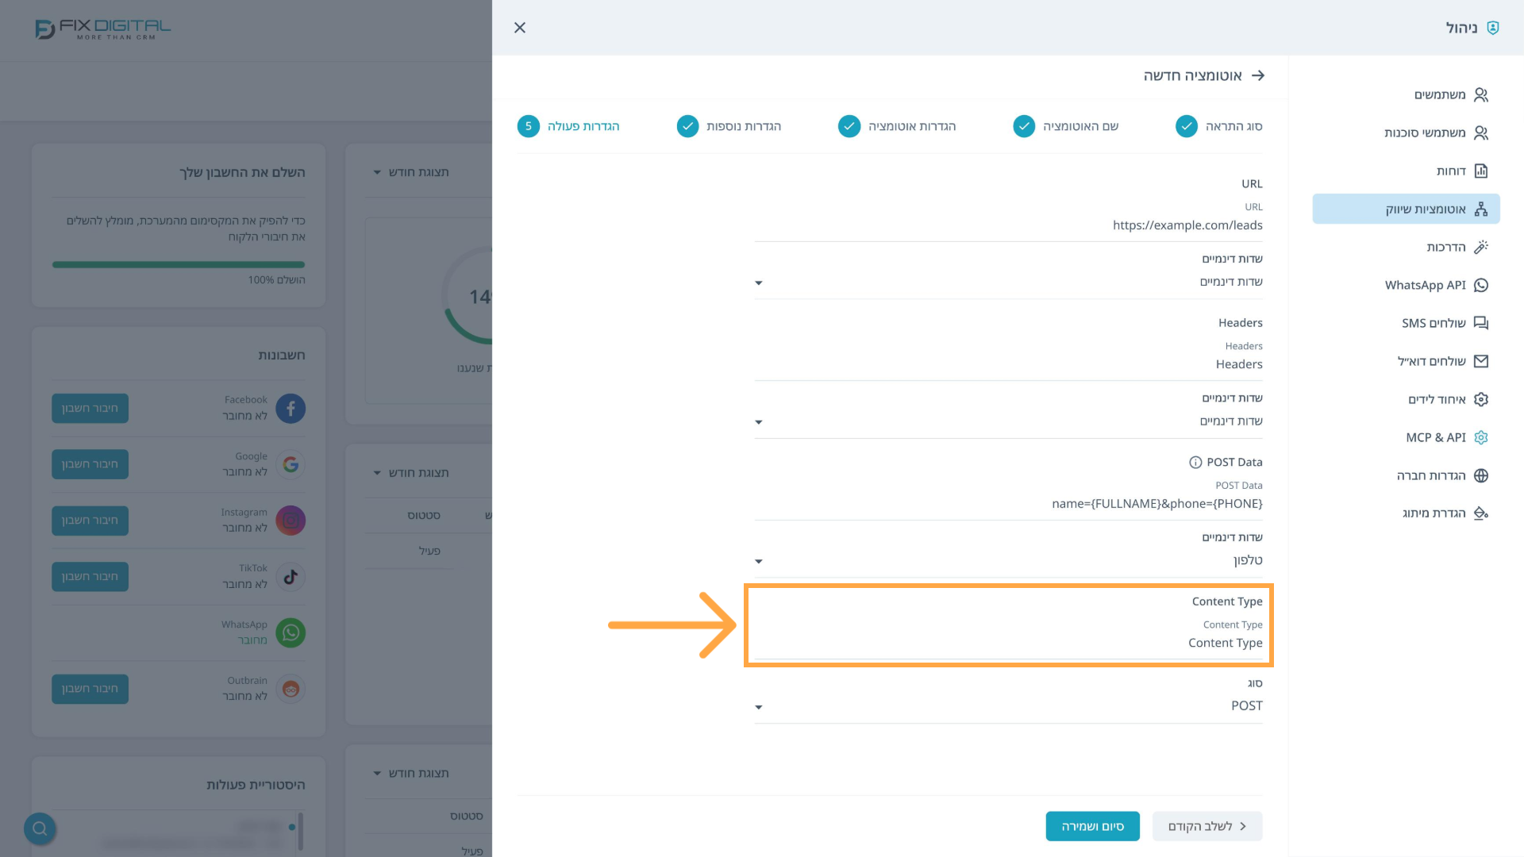Image resolution: width=1524 pixels, height=857 pixels.
Task: Go to step הגדרות נוספות
Action: (x=729, y=126)
